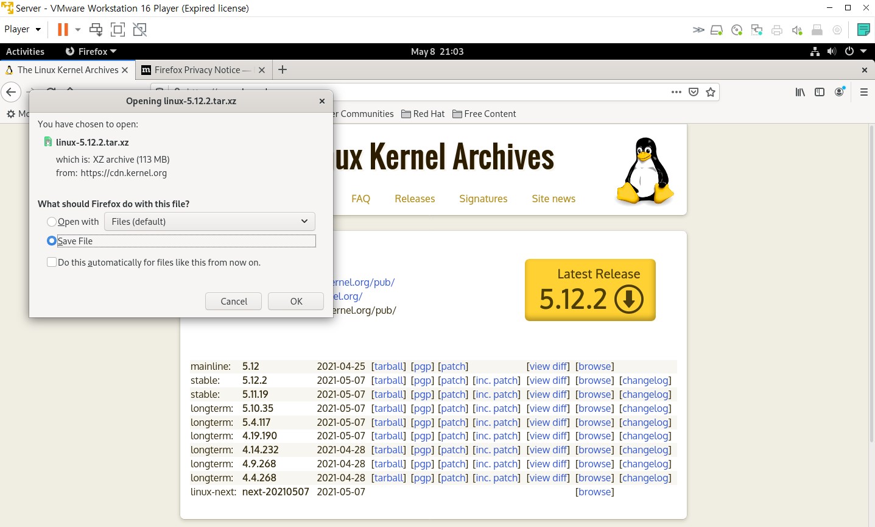
Task: Click the VMware sound card icon
Action: pyautogui.click(x=797, y=30)
